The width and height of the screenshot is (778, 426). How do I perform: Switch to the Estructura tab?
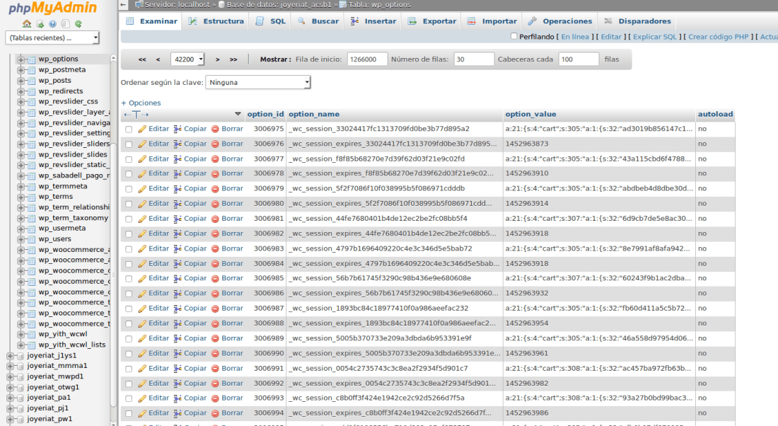pyautogui.click(x=216, y=21)
